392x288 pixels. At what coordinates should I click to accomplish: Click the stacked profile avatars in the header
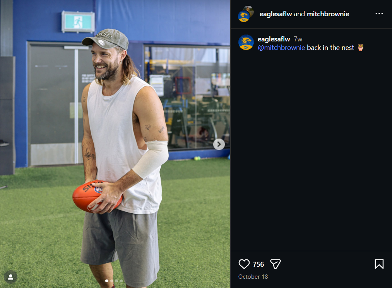(x=245, y=14)
